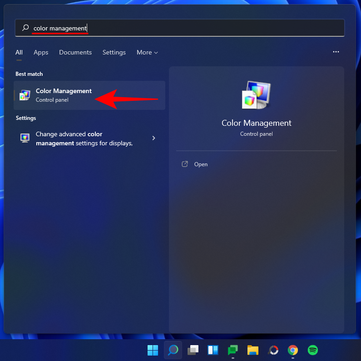Click the Search icon on taskbar

point(173,350)
